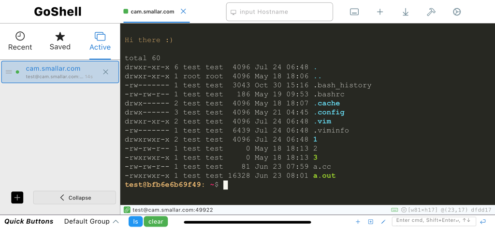Click the pencil edit quick buttons icon
The image size is (495, 228).
(383, 222)
